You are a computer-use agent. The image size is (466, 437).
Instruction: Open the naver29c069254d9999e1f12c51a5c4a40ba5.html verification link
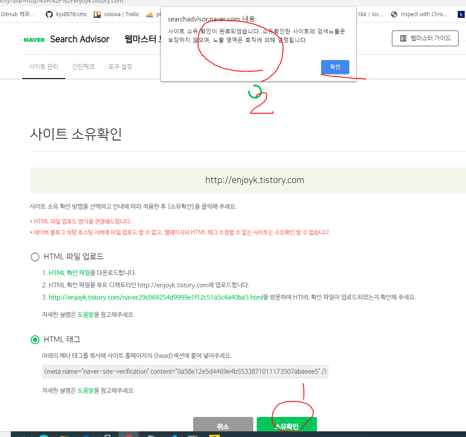point(156,297)
